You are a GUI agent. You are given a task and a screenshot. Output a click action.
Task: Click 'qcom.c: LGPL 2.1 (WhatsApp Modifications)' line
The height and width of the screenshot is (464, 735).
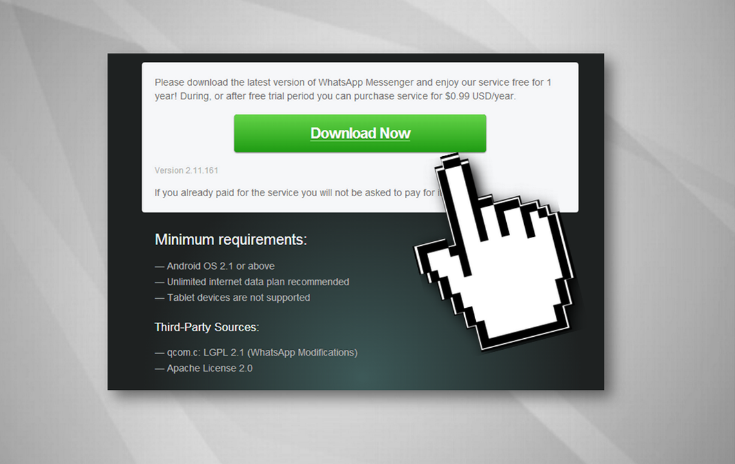[256, 352]
